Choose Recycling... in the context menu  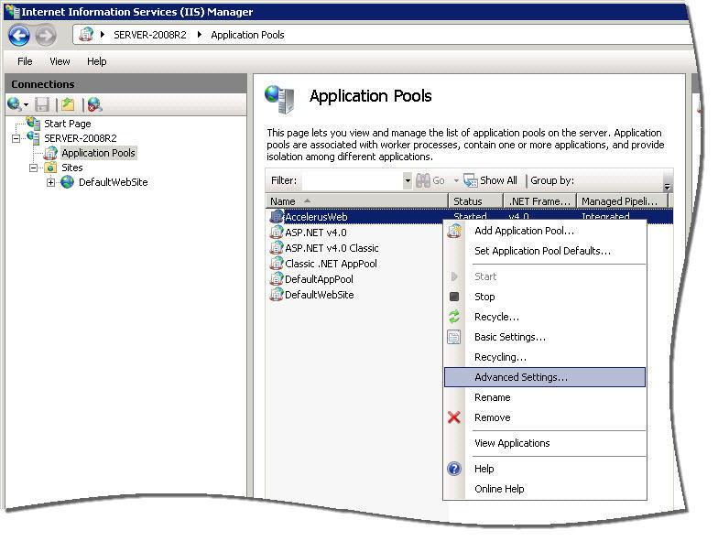(544, 357)
